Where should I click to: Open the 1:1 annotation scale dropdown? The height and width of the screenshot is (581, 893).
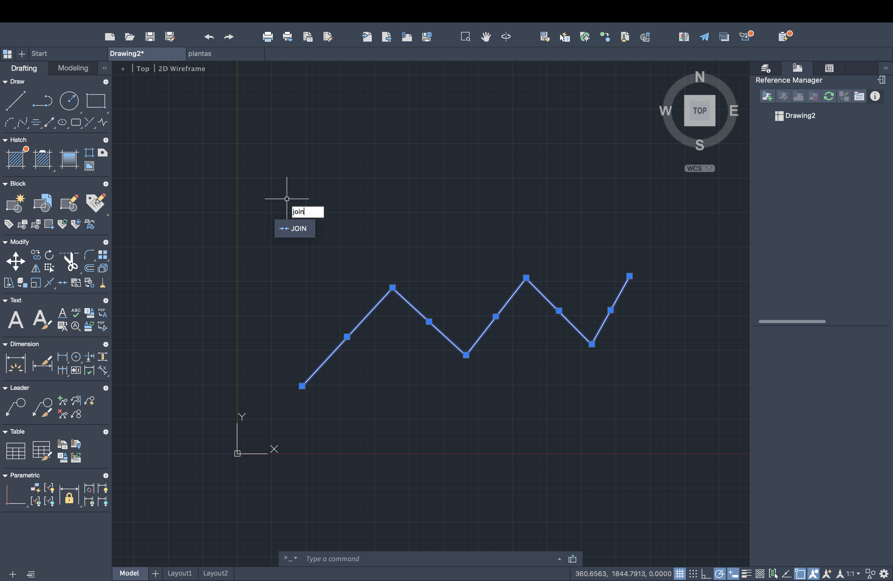[853, 573]
